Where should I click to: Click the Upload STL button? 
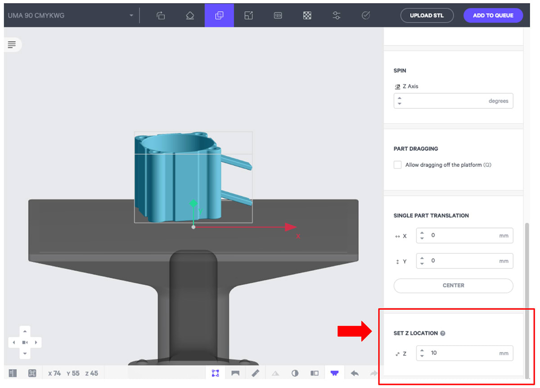pos(426,15)
